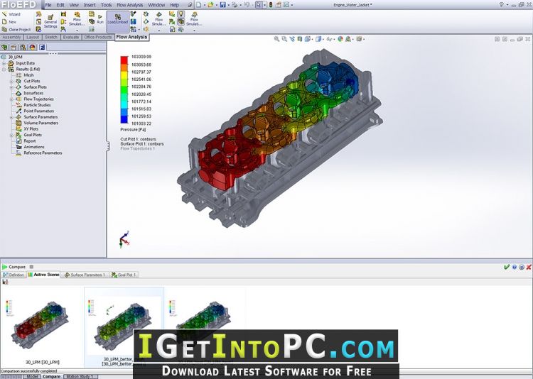
Task: Click the edit appearance color ball icon
Action: click(340, 39)
